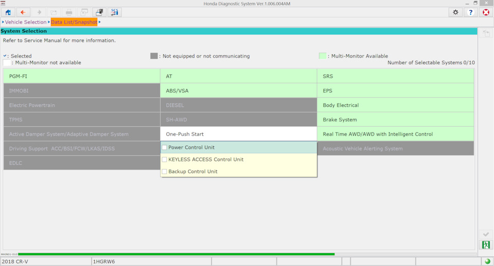Select the PGM-FI system
Screen dimensions: 494x266
[82, 76]
